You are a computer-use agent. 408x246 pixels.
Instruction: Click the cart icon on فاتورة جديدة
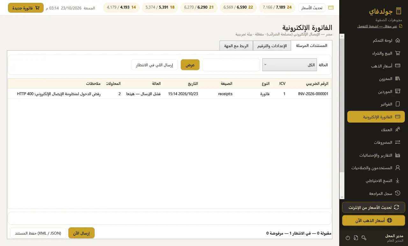pos(37,8)
